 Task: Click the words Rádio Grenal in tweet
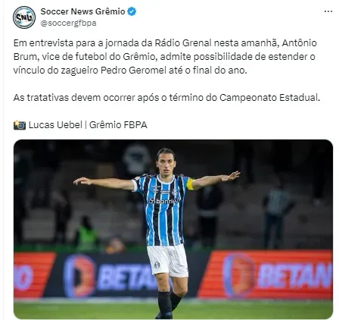coord(183,43)
